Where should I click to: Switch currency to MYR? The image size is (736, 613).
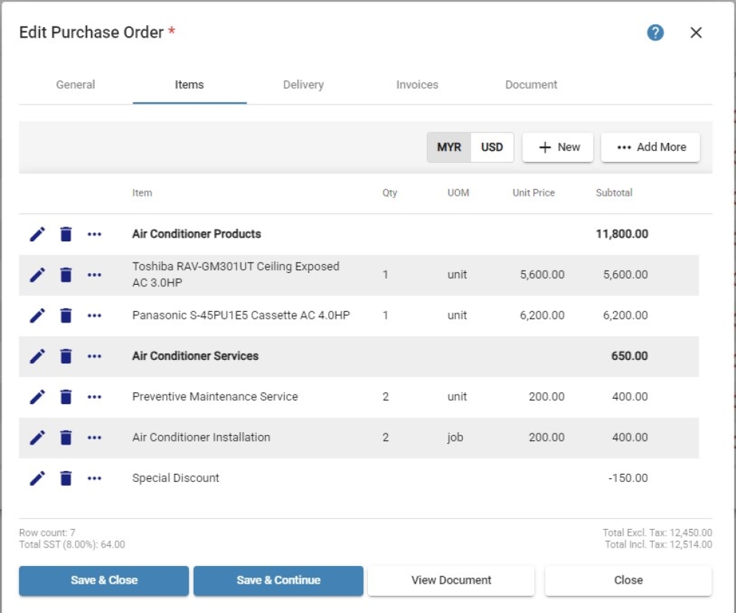[449, 147]
